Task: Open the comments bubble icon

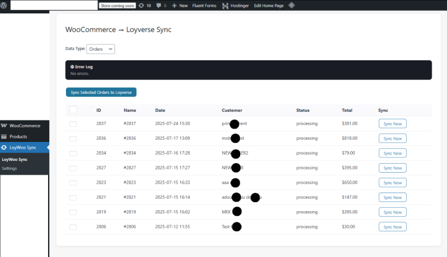Action: [x=159, y=5]
